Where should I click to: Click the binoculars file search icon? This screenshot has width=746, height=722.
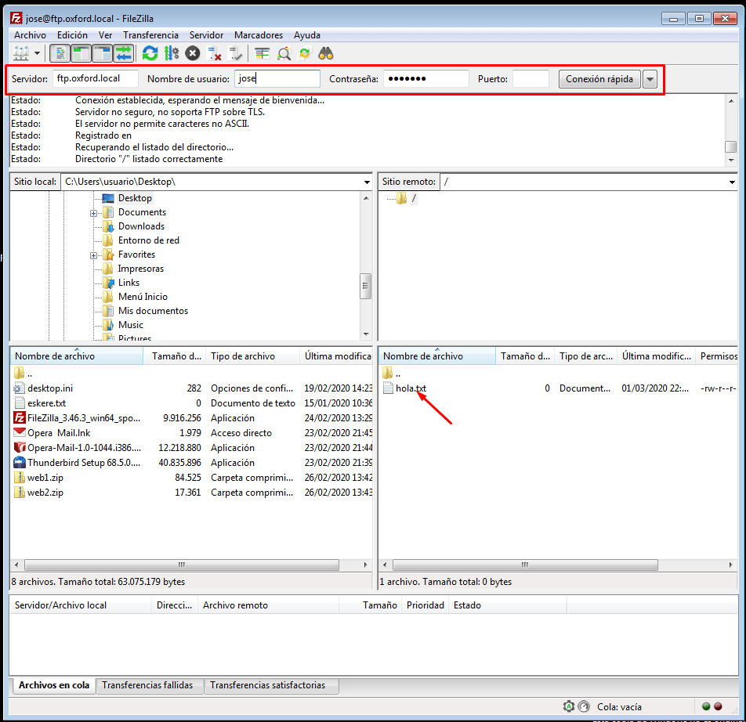pyautogui.click(x=326, y=53)
